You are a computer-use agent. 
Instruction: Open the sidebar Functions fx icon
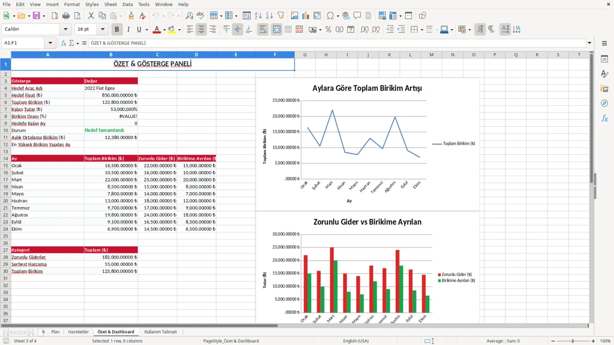point(604,118)
